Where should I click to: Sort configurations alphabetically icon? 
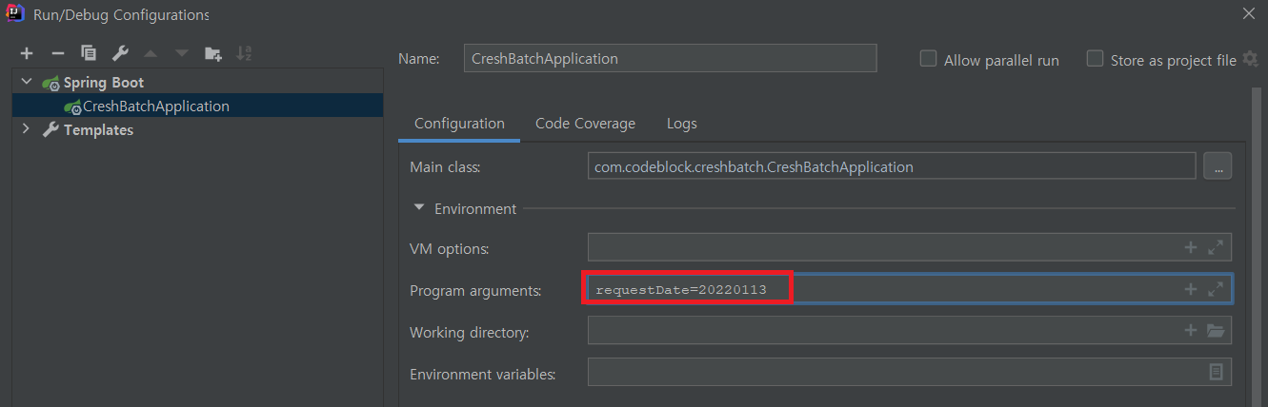coord(244,53)
